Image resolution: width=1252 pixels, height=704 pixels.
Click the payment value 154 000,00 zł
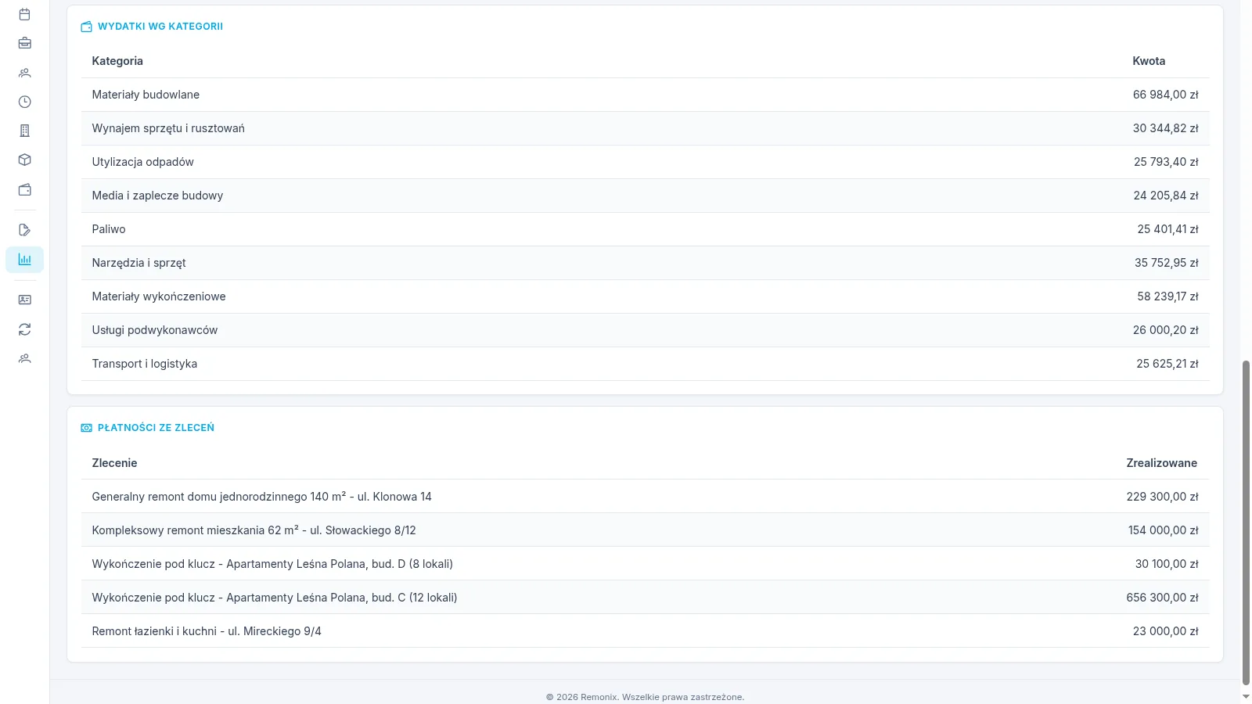pyautogui.click(x=1163, y=530)
